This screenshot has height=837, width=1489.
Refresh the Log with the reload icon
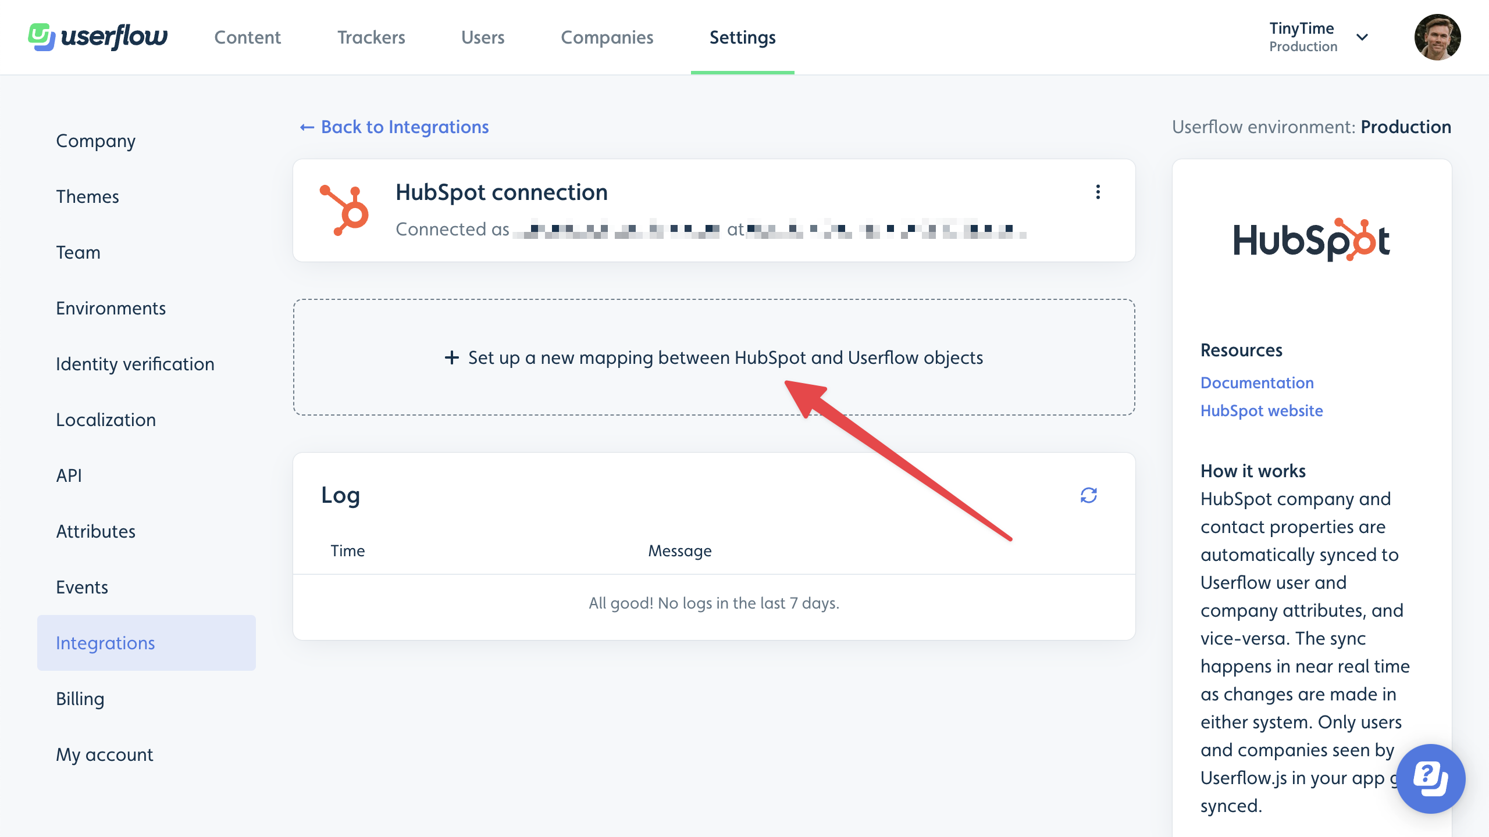coord(1088,495)
